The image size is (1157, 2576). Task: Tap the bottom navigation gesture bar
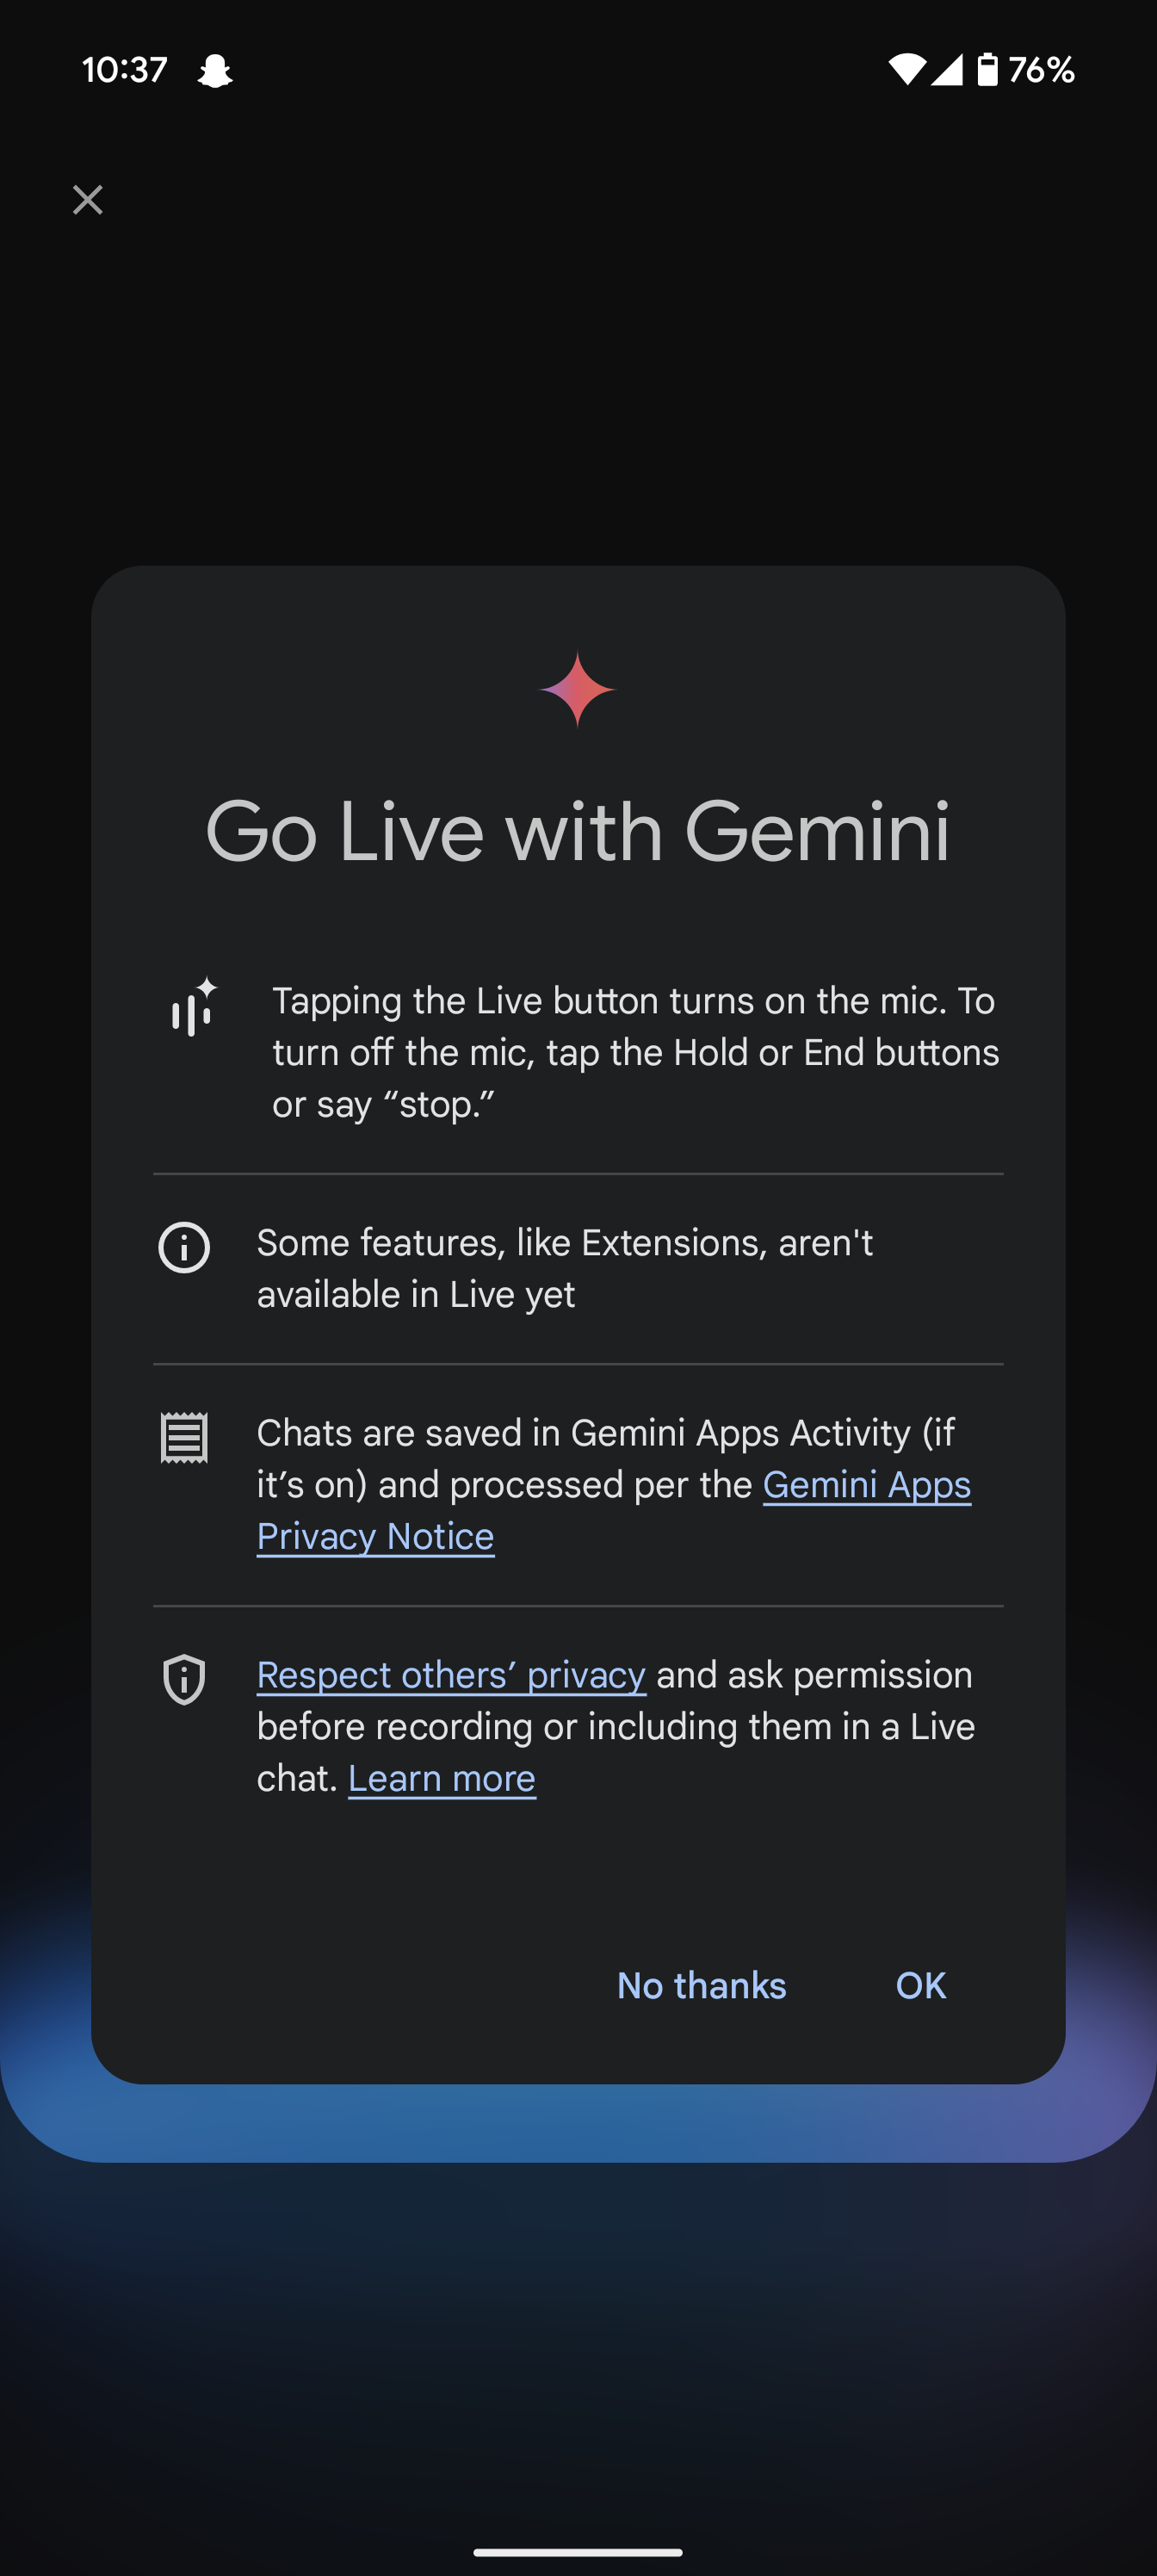[578, 2551]
